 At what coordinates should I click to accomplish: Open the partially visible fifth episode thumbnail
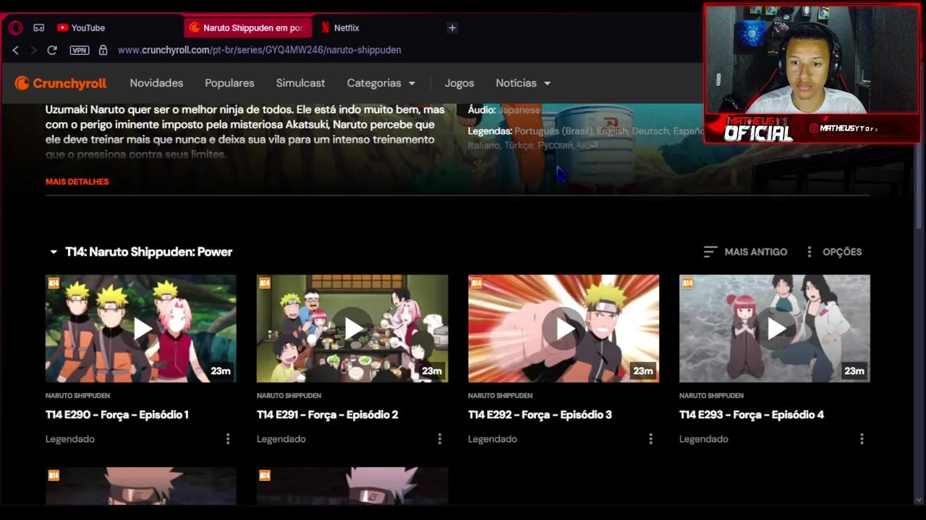click(141, 486)
